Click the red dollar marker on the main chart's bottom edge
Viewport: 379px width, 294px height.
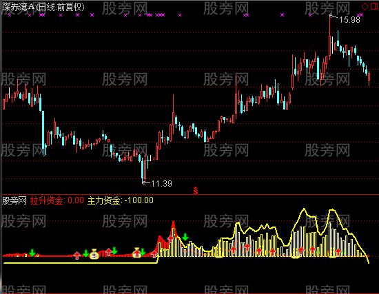[x=196, y=190]
